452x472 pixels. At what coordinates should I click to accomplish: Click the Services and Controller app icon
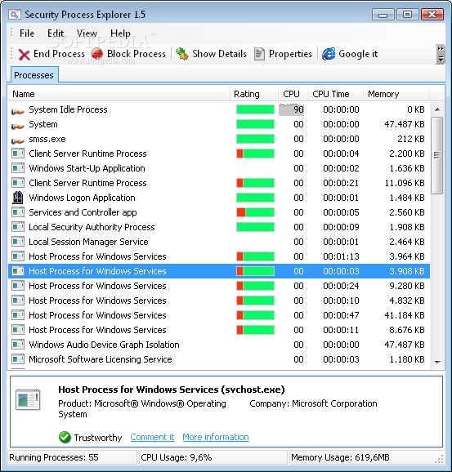pos(18,212)
